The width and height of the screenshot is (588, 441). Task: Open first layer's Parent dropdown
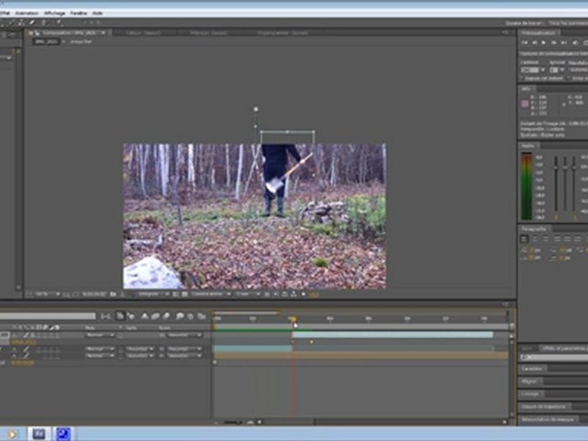[185, 335]
